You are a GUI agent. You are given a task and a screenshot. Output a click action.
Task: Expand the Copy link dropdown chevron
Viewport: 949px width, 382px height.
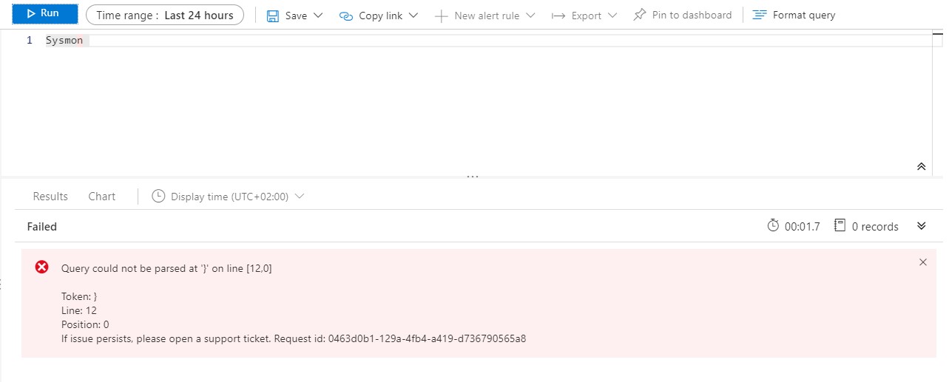(x=413, y=16)
